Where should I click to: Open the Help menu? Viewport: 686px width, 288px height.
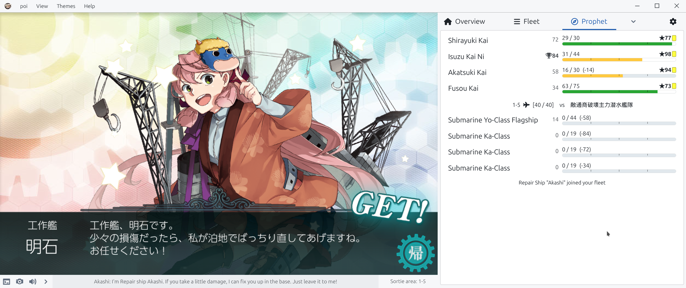tap(89, 6)
